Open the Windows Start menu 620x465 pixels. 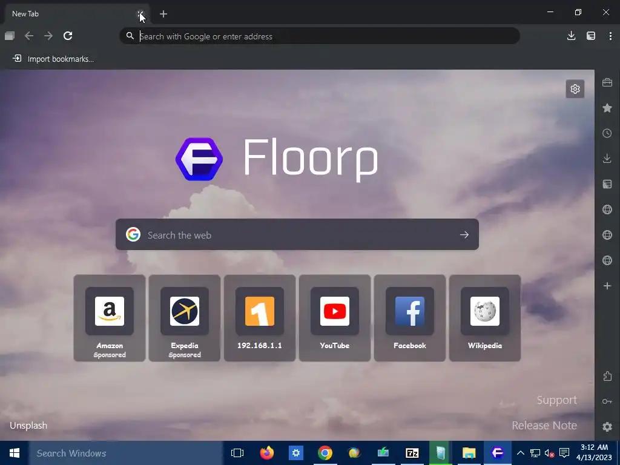(x=15, y=453)
